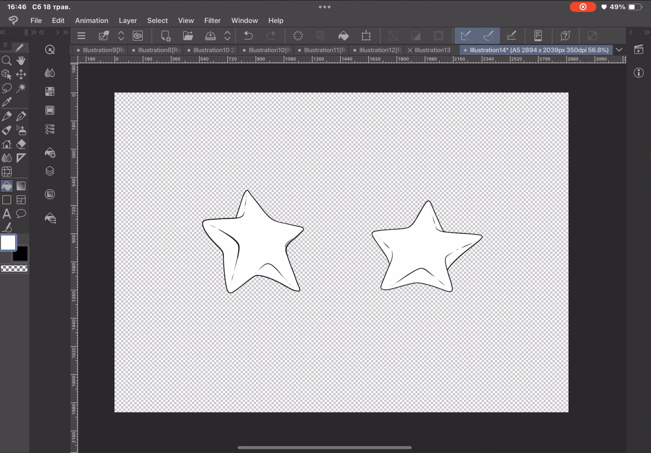Choose the Lasso selection tool

point(6,88)
